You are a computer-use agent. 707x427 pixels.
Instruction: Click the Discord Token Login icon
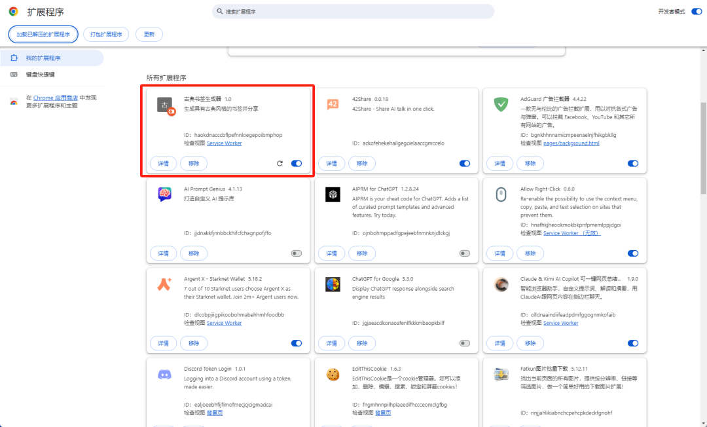164,374
